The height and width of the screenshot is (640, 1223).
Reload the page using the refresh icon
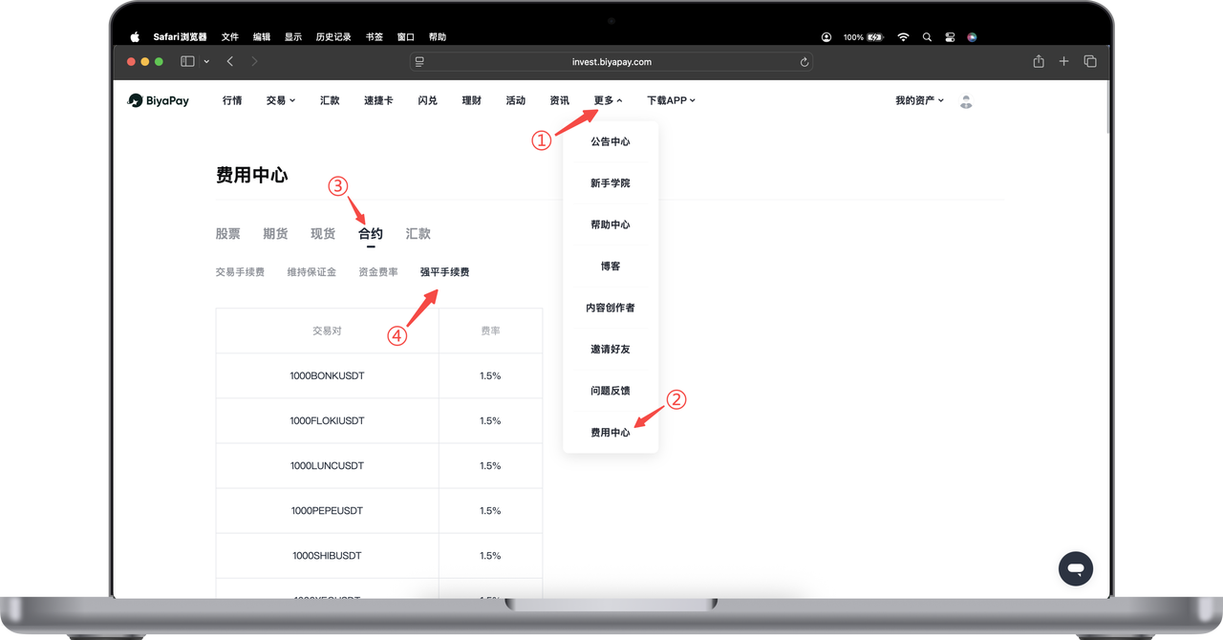click(x=805, y=62)
